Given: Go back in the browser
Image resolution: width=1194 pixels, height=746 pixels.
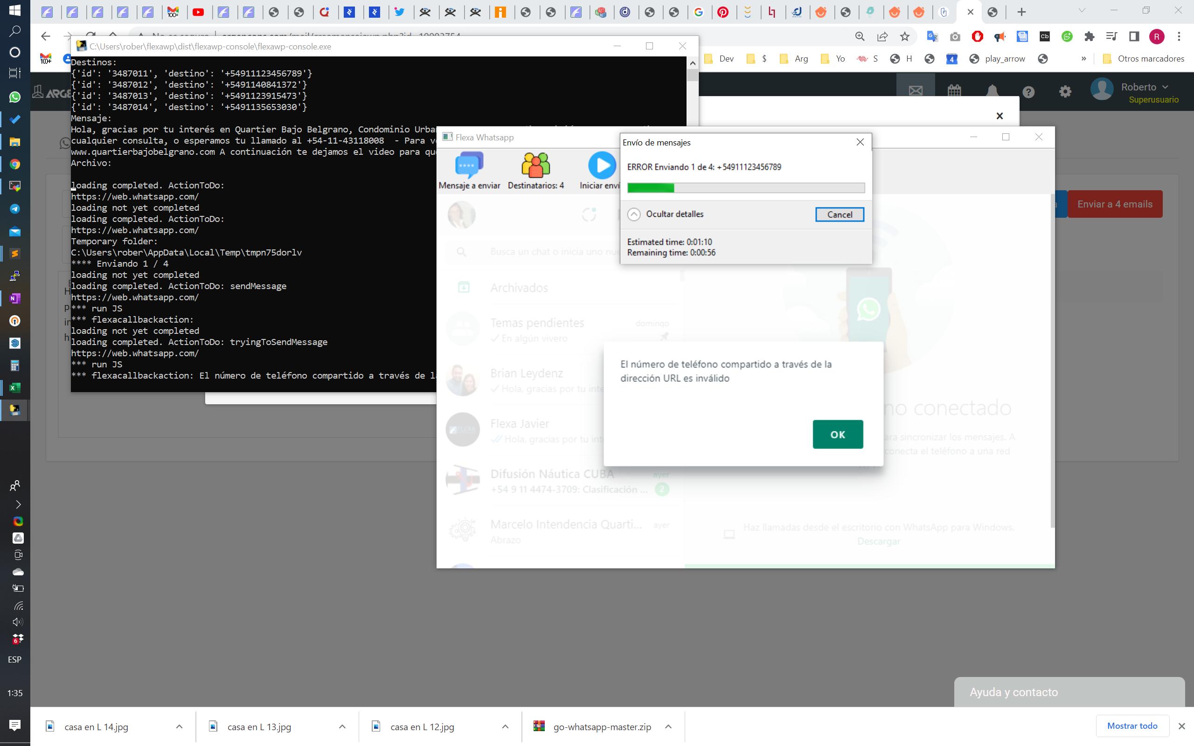Looking at the screenshot, I should 45,36.
